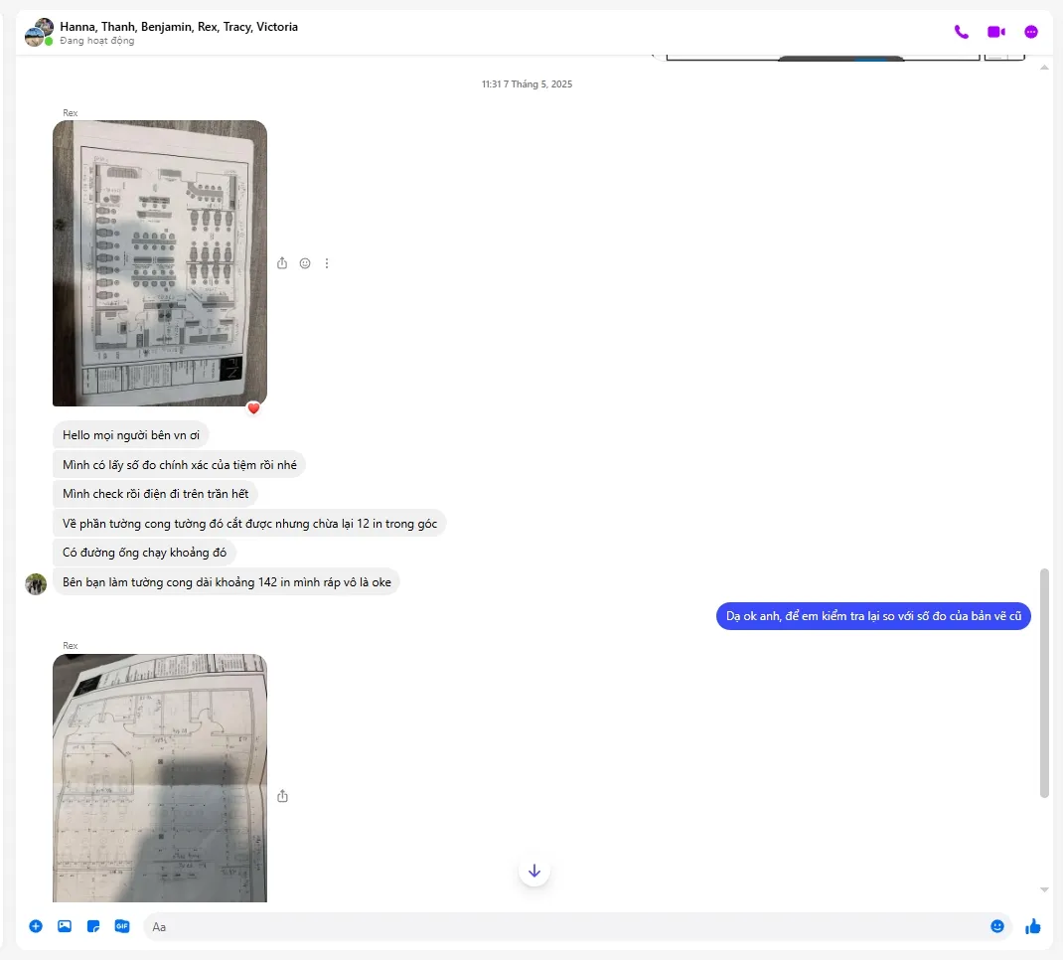Jump to latest messages arrow button

click(534, 871)
